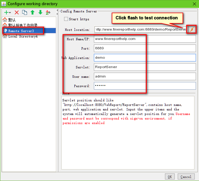
Task: Select Local Directory4 in the list
Action: click(29, 36)
